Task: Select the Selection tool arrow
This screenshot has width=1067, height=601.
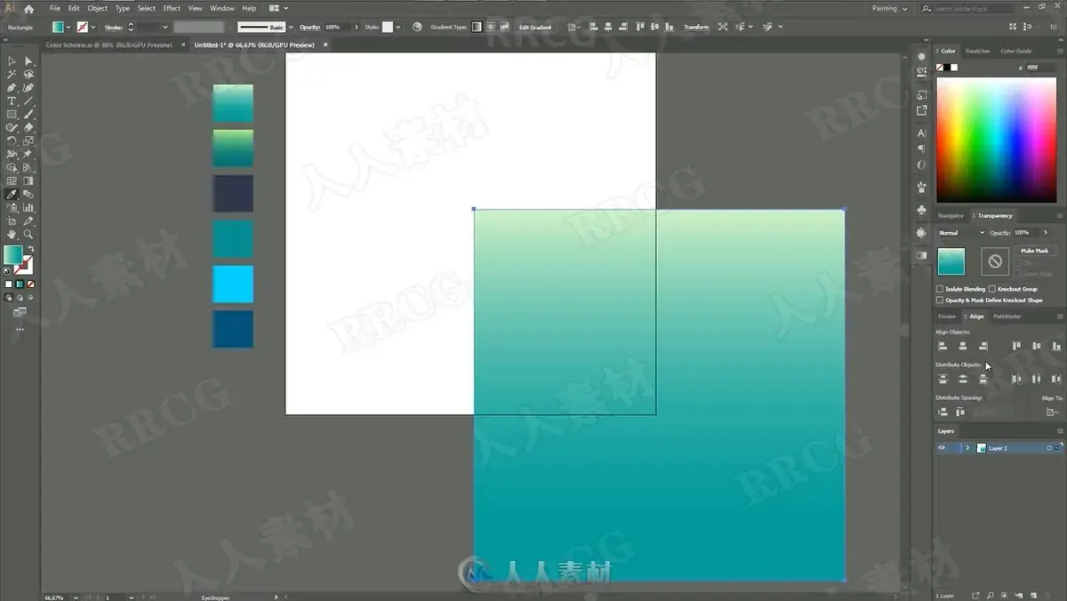Action: point(12,61)
